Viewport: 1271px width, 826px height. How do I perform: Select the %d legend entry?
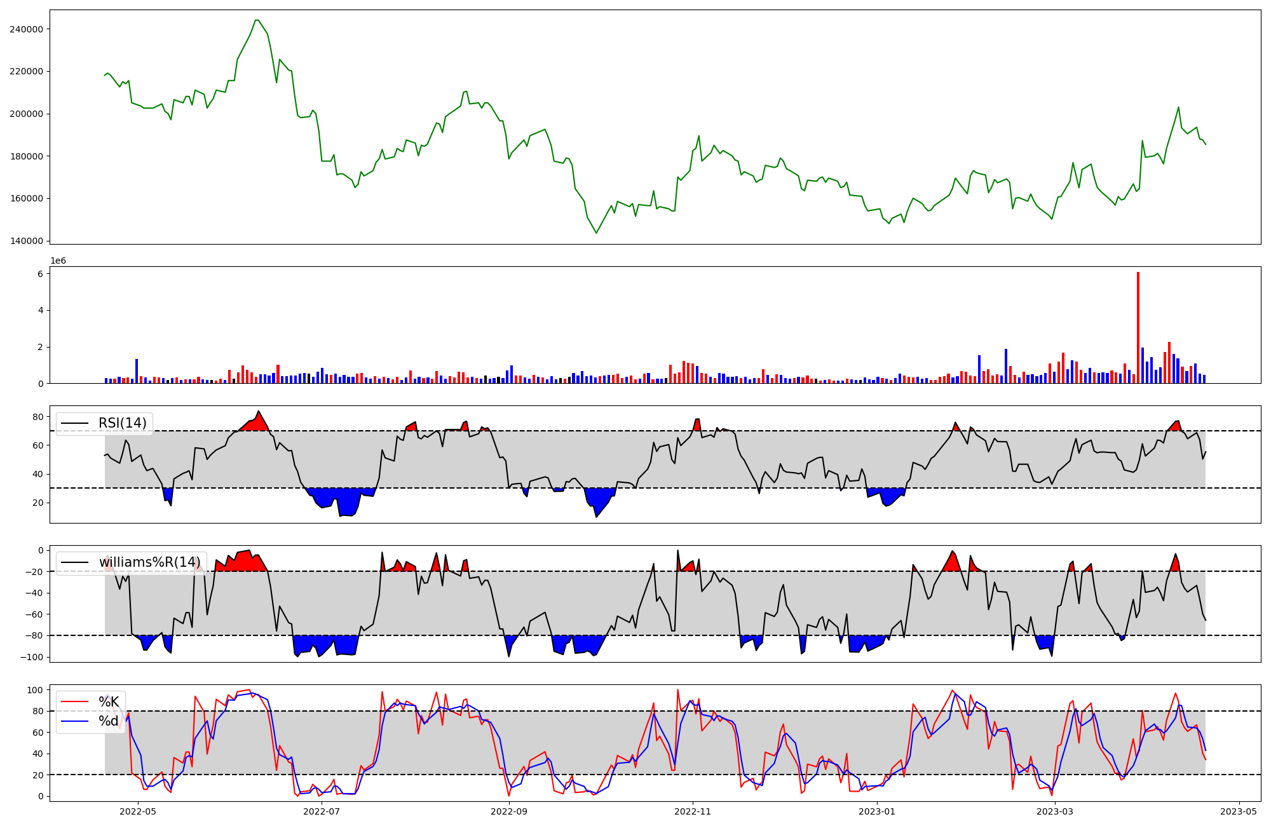(108, 721)
